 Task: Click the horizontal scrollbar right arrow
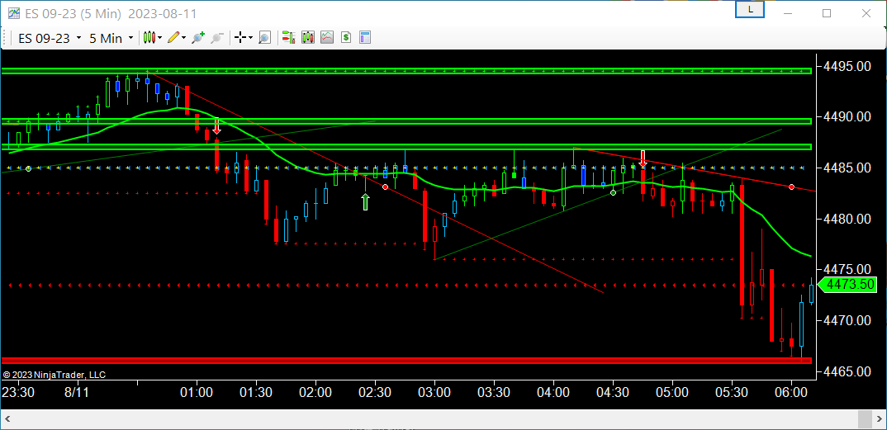tap(879, 419)
